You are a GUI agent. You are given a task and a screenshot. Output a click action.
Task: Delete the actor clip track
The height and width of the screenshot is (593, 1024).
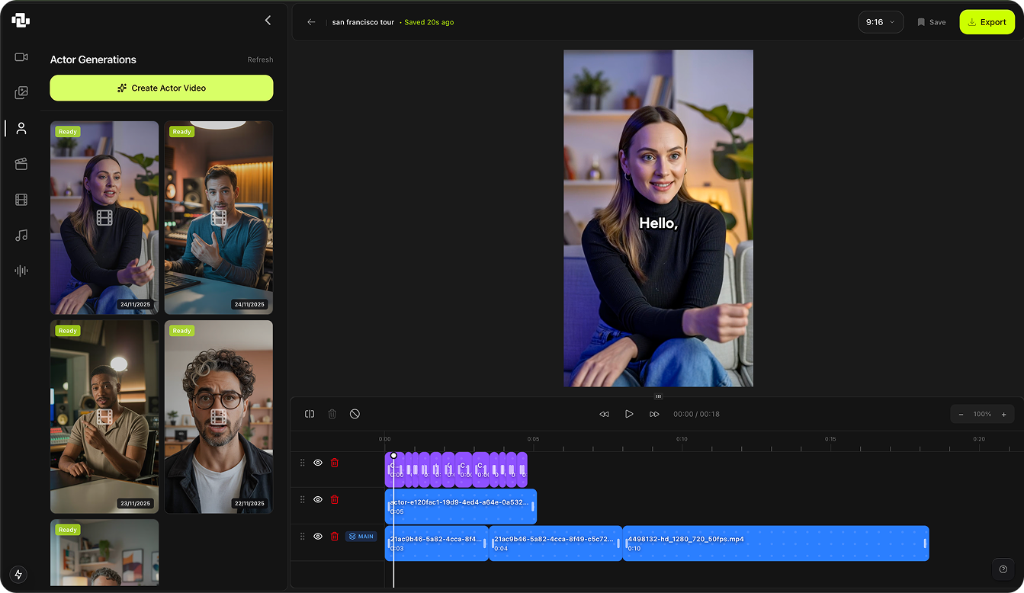[x=335, y=499]
